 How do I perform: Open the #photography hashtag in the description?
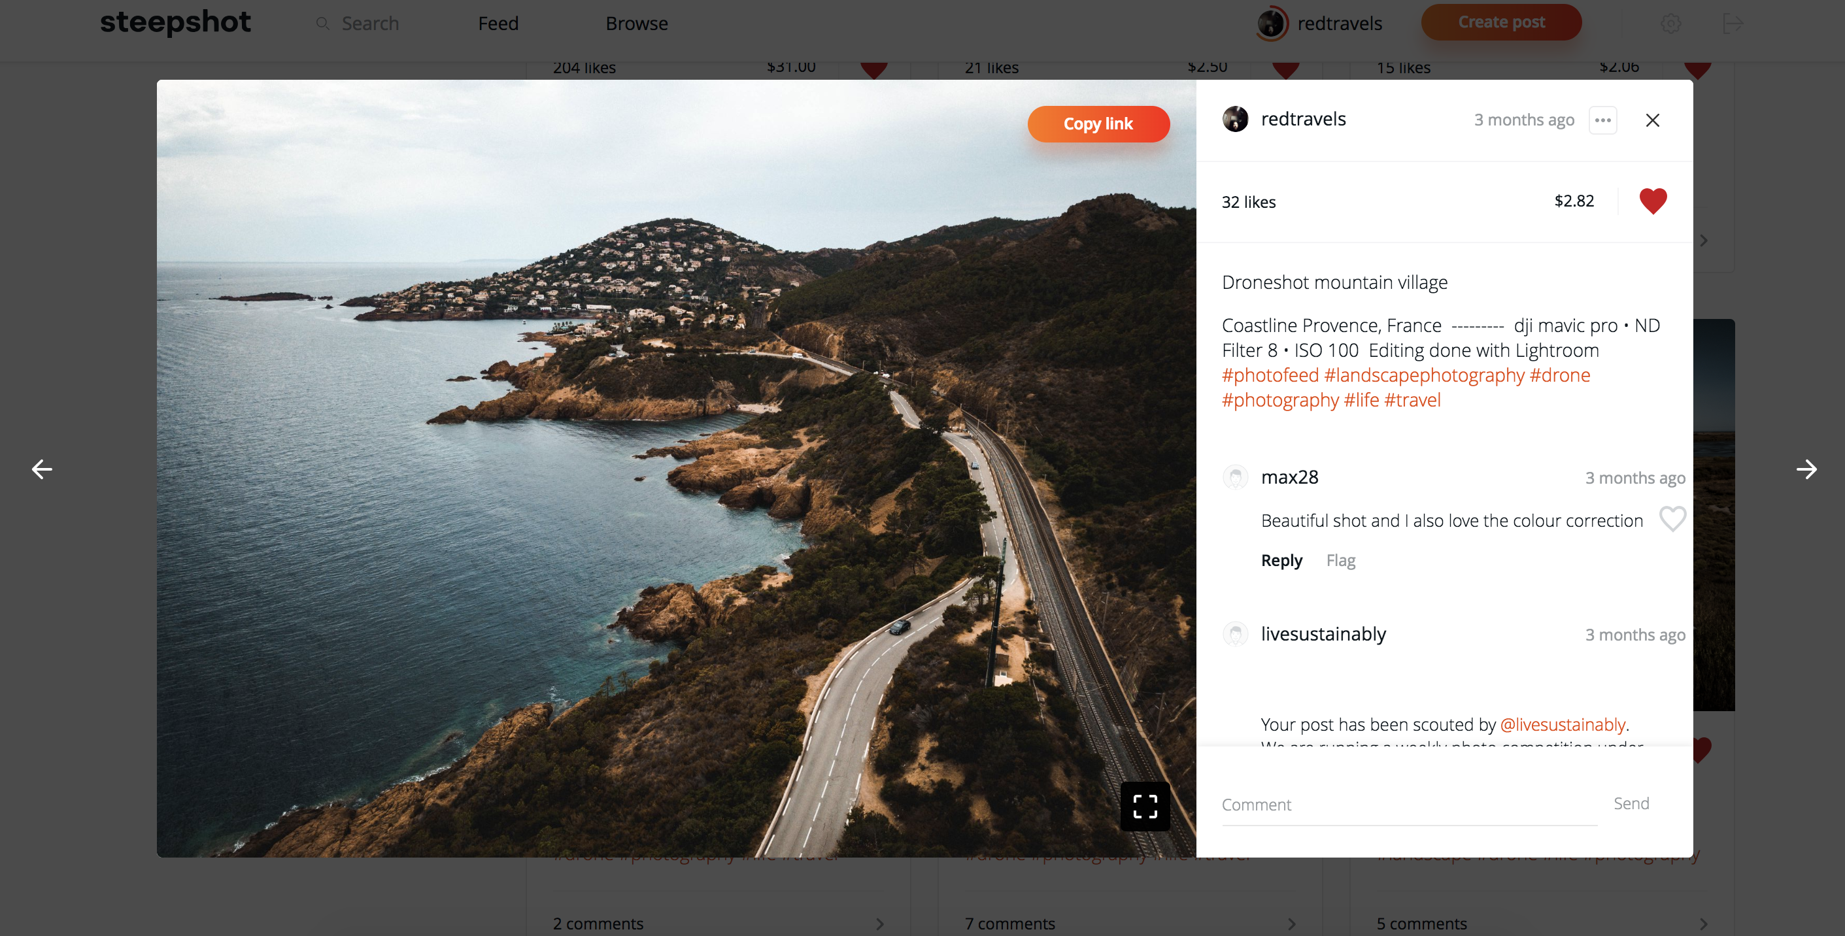[x=1280, y=399]
